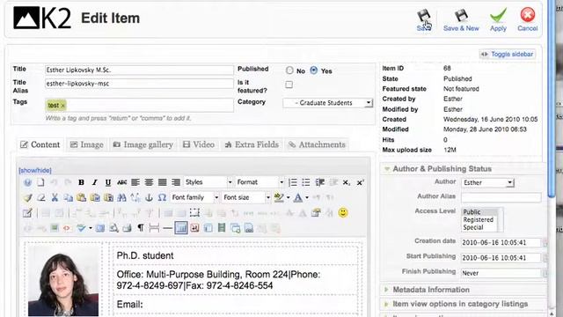Click the green Apply checkmark icon
Viewport: 563px width, 317px height.
point(499,16)
